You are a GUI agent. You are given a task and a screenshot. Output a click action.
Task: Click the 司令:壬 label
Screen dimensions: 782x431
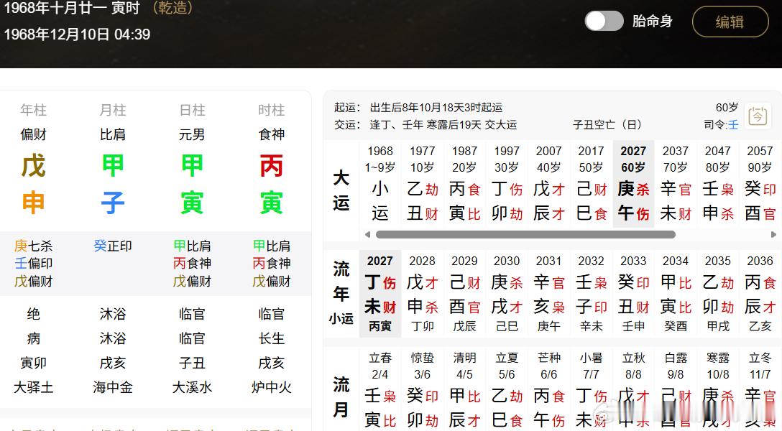[x=721, y=124]
